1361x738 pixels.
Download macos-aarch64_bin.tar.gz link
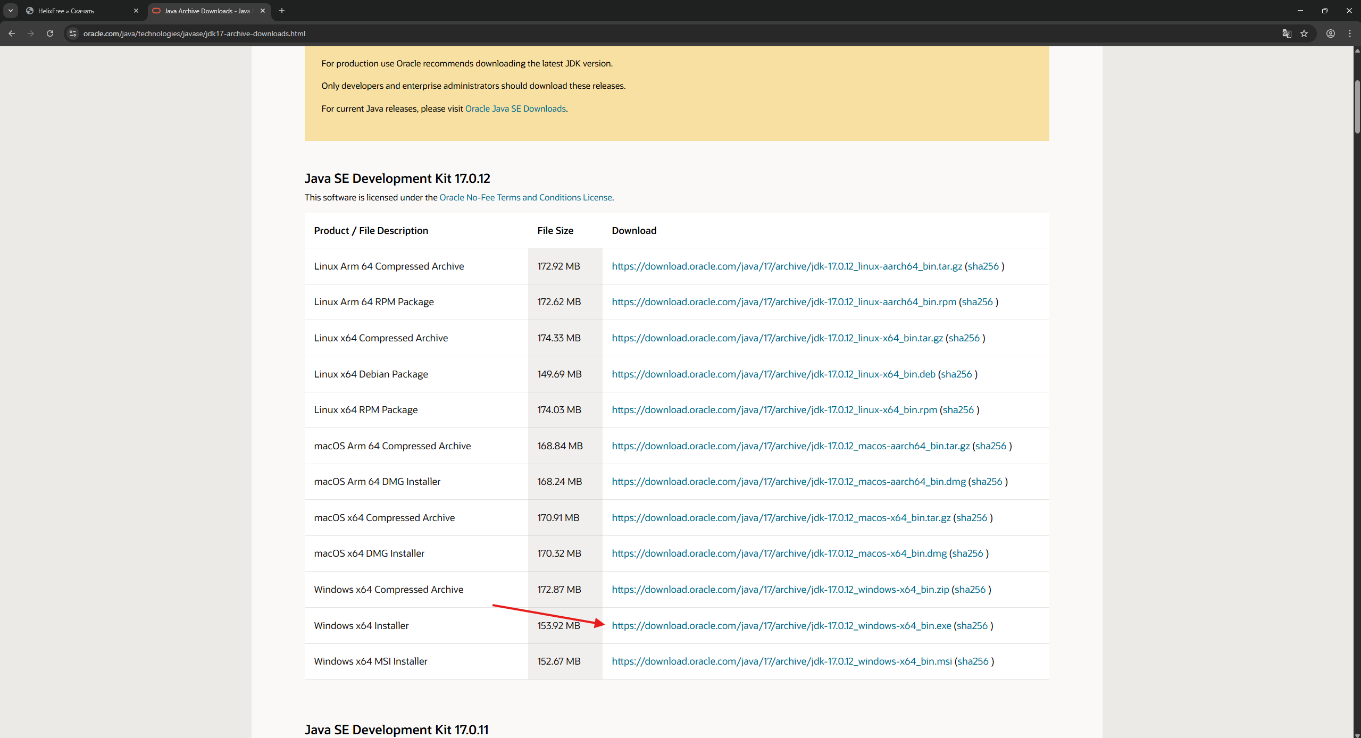(x=790, y=446)
